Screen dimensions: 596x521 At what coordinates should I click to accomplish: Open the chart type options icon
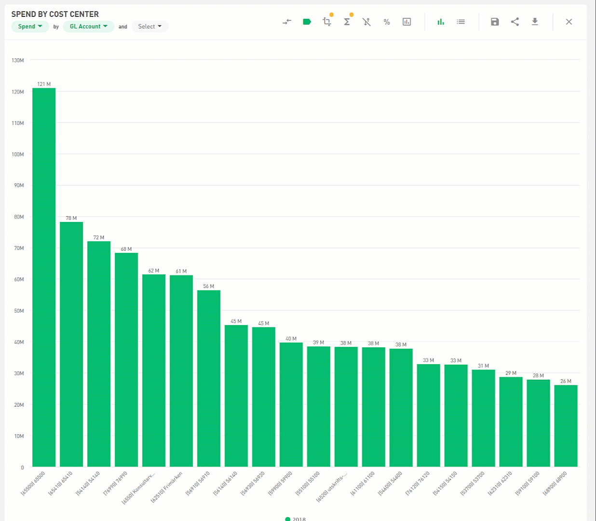(x=406, y=22)
